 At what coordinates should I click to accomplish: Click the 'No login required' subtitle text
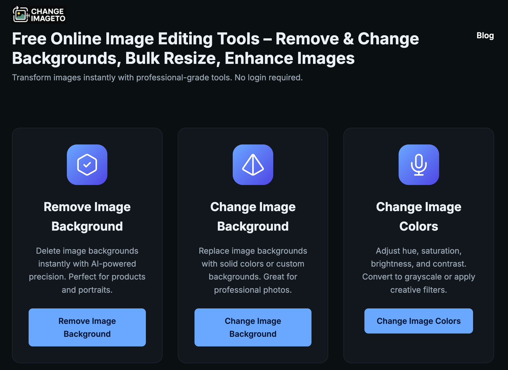pos(268,78)
